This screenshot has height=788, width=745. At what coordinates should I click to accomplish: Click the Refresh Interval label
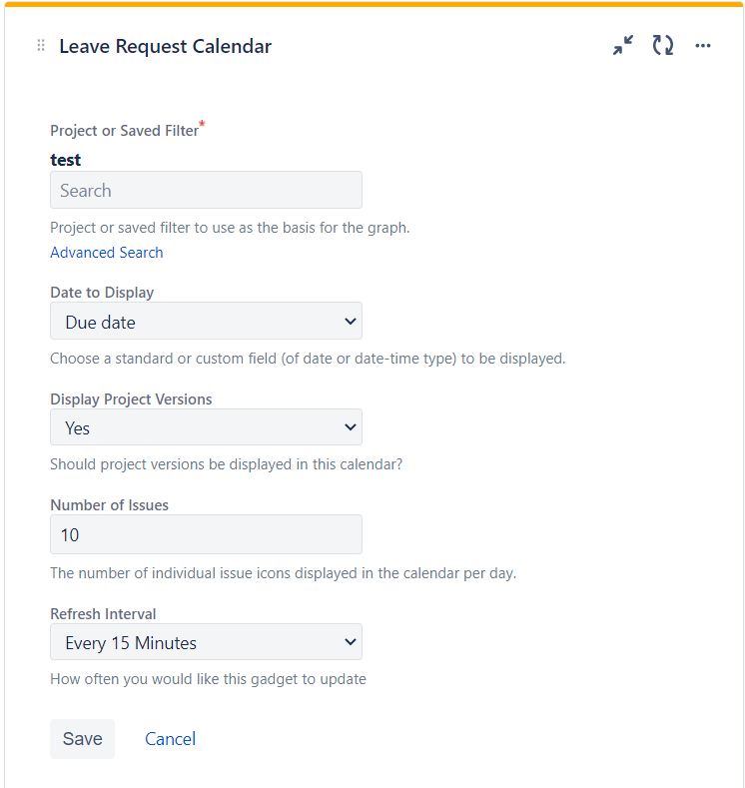click(103, 614)
